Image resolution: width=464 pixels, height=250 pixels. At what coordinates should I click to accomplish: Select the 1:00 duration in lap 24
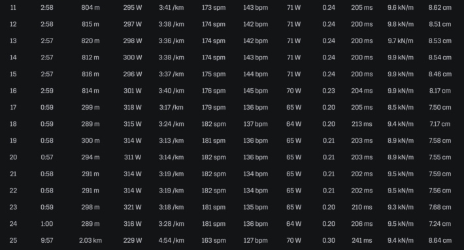pos(47,224)
